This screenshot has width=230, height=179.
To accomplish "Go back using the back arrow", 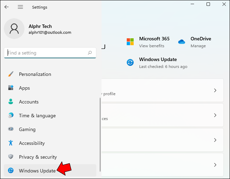I will coord(7,7).
